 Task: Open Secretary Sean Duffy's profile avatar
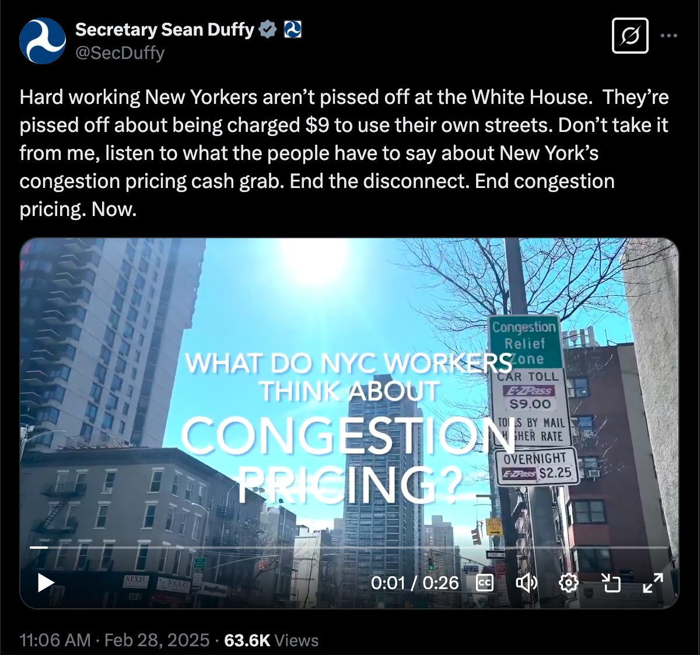43,41
